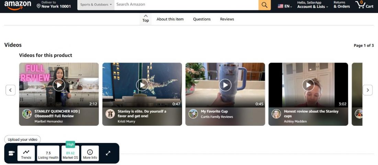
Task: Open the Honest review about Stanley cups title
Action: pos(311,114)
